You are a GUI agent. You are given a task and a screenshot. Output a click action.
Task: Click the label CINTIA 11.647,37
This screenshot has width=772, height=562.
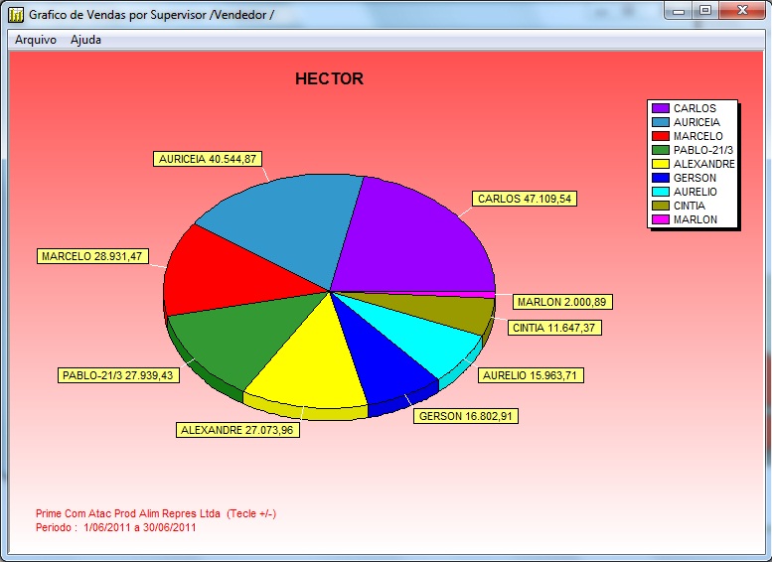pyautogui.click(x=554, y=328)
